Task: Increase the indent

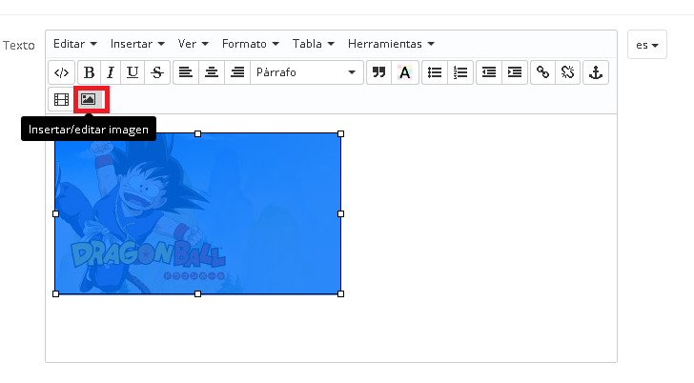Action: coord(515,72)
